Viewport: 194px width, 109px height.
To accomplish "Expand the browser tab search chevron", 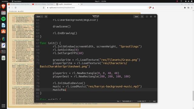I will (x=182, y=4).
